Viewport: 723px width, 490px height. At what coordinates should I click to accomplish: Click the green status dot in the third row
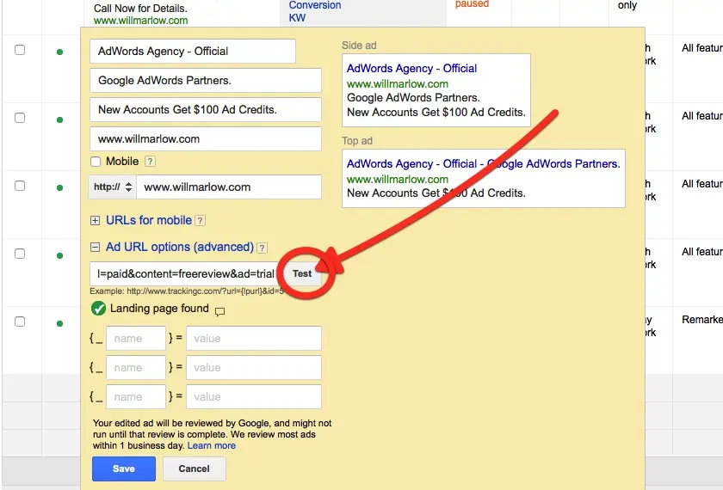(x=59, y=188)
